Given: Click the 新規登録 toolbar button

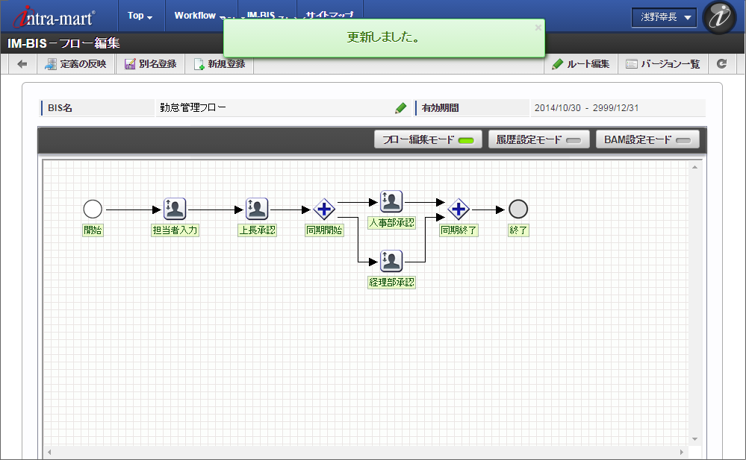Looking at the screenshot, I should click(x=220, y=63).
